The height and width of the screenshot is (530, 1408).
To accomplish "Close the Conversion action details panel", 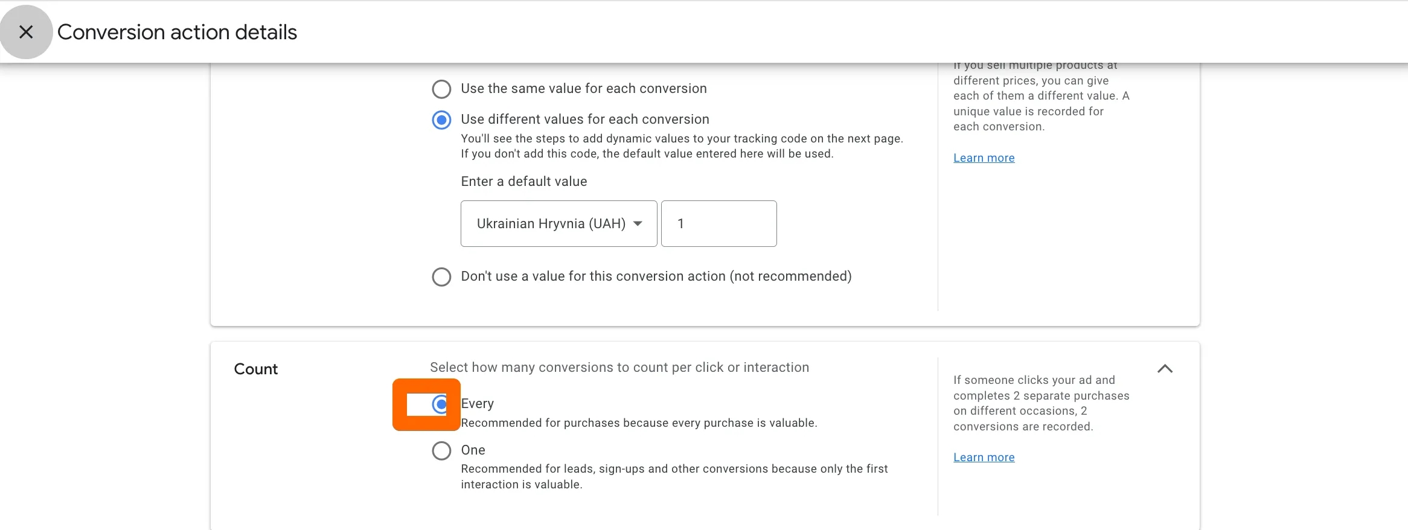I will [x=26, y=32].
